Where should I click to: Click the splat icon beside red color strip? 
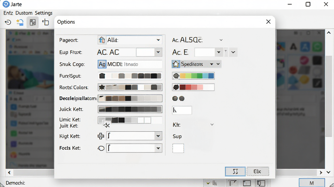click(176, 87)
